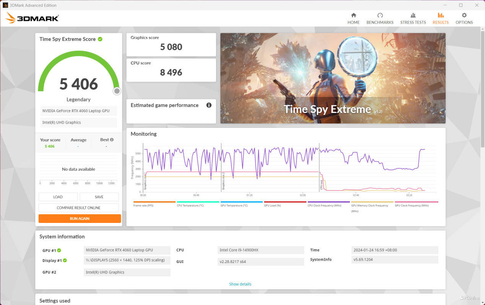Click the green Your score value

pos(50,146)
